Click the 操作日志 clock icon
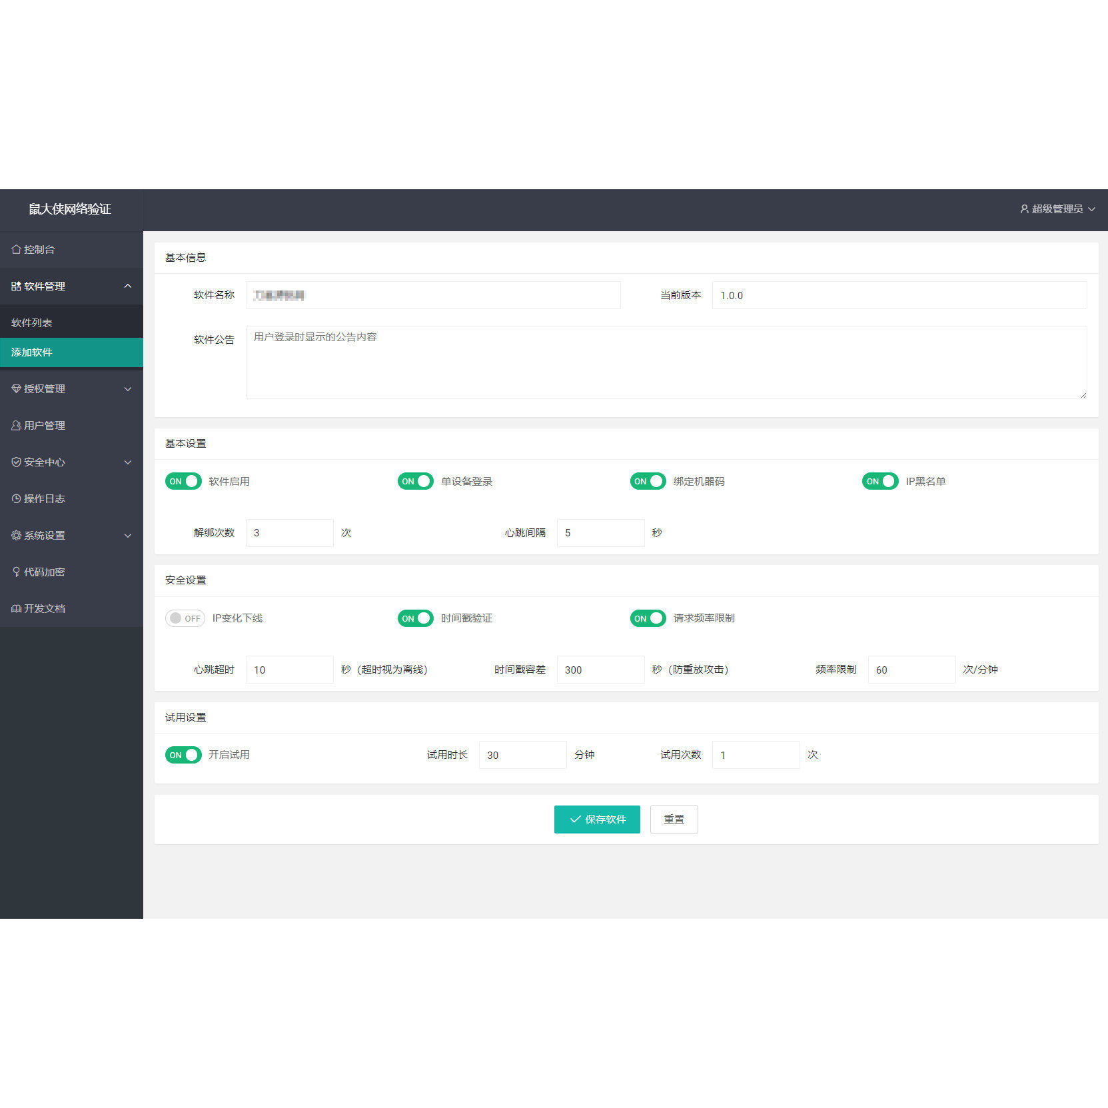 [x=16, y=499]
